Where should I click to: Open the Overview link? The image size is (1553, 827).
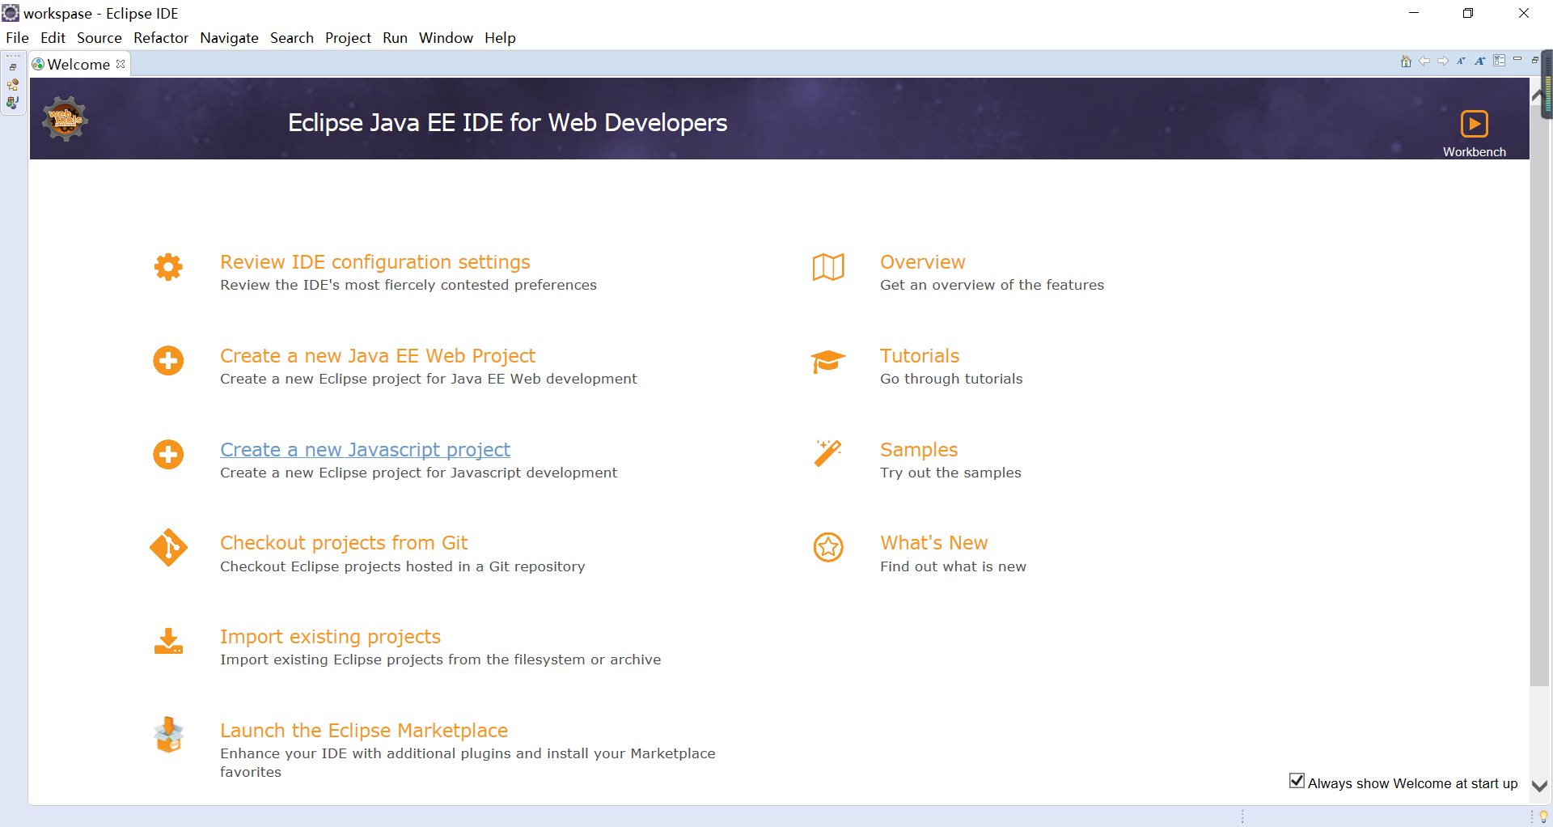[923, 262]
